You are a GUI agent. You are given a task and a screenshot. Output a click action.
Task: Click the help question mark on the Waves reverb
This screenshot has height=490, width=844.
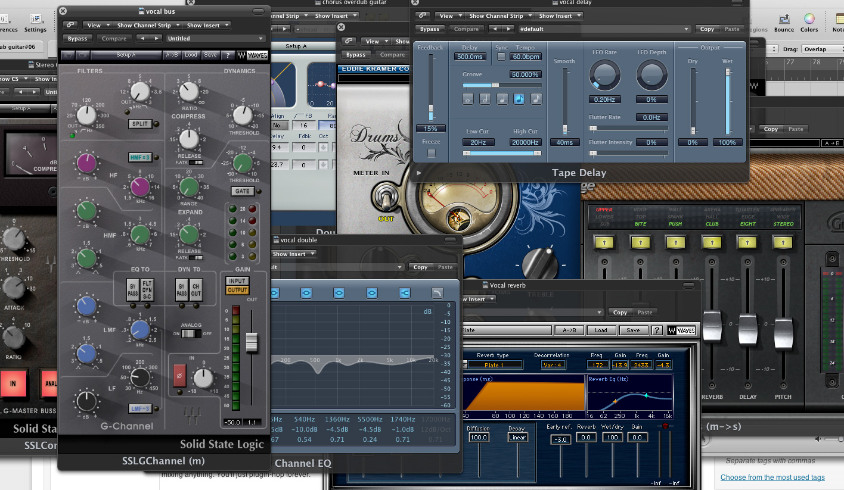pos(657,330)
